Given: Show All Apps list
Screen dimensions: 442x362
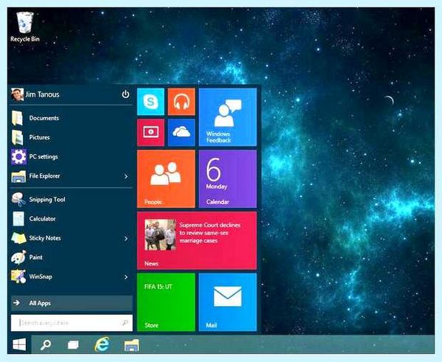Looking at the screenshot, I should point(71,303).
